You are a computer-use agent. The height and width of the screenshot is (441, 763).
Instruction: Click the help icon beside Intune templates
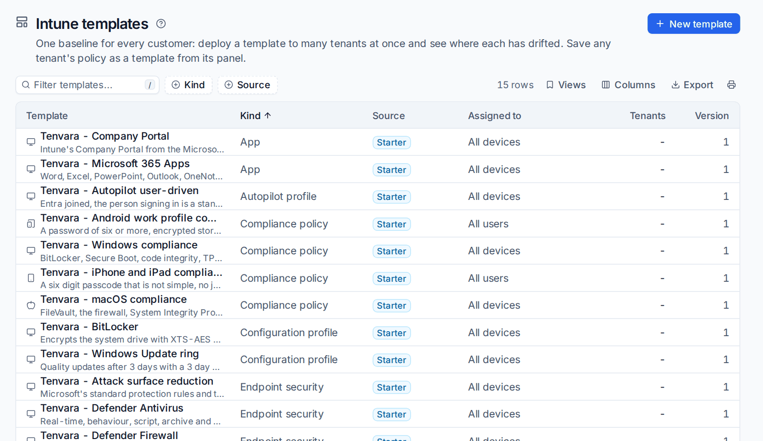point(161,24)
